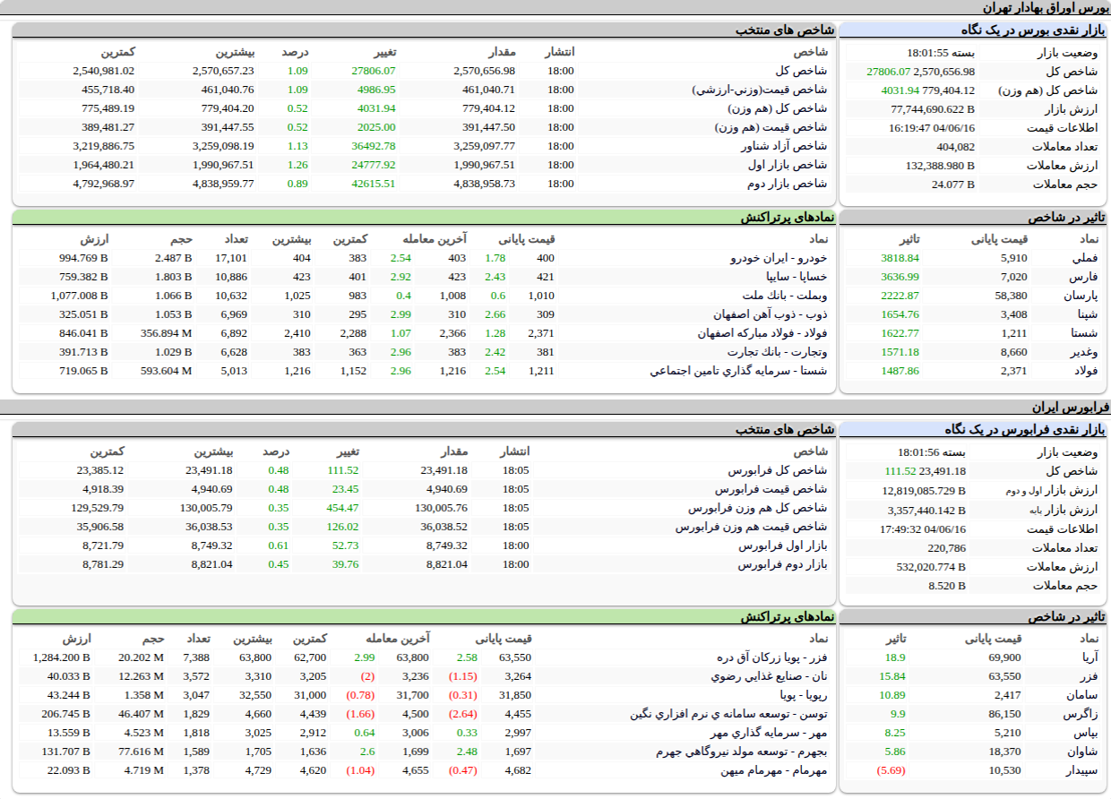Click the فرابورس ایران section heading
Viewport: 1111px width, 799px height.
click(x=1070, y=407)
